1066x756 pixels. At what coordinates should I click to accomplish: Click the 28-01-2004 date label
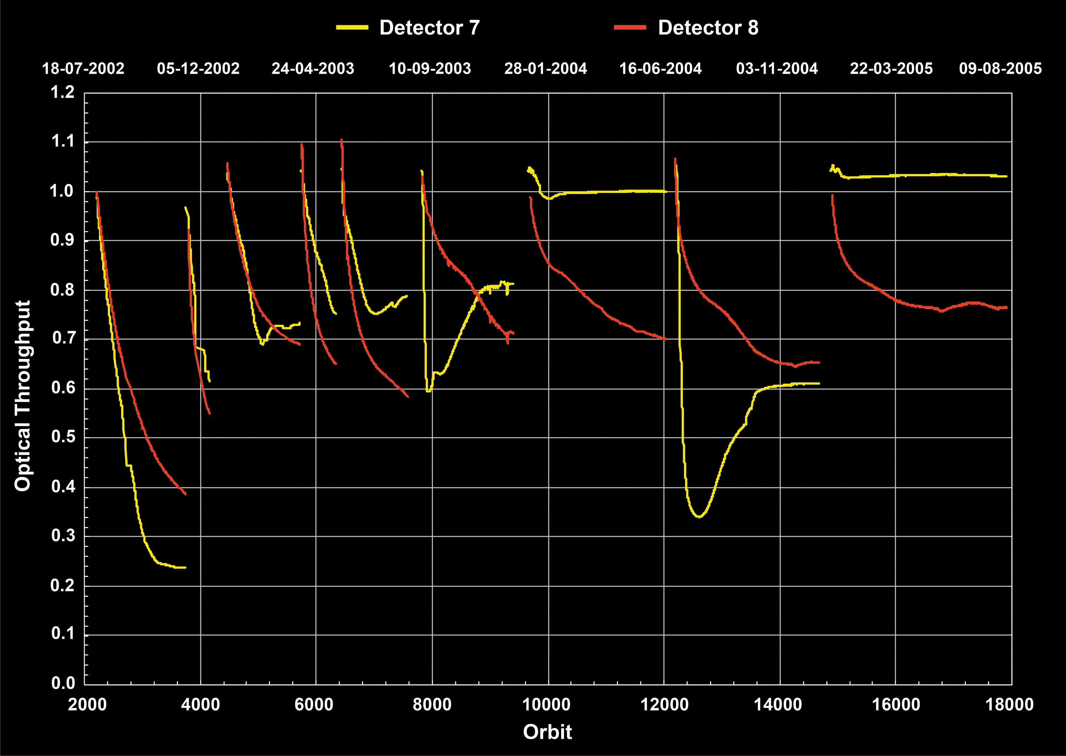pyautogui.click(x=545, y=69)
